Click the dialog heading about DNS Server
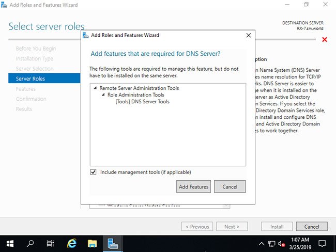Image resolution: width=336 pixels, height=252 pixels. click(x=156, y=54)
